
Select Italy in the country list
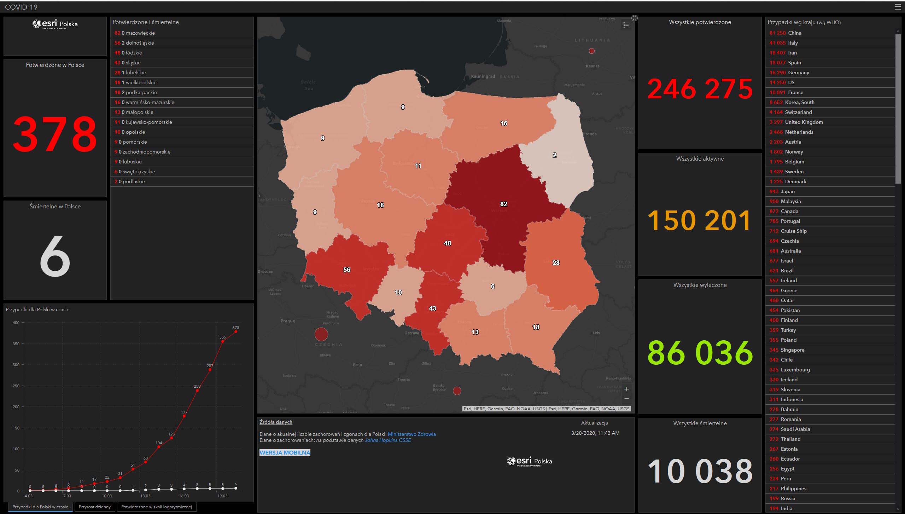[x=793, y=43]
